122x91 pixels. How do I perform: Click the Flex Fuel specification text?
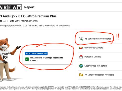point(49,26)
